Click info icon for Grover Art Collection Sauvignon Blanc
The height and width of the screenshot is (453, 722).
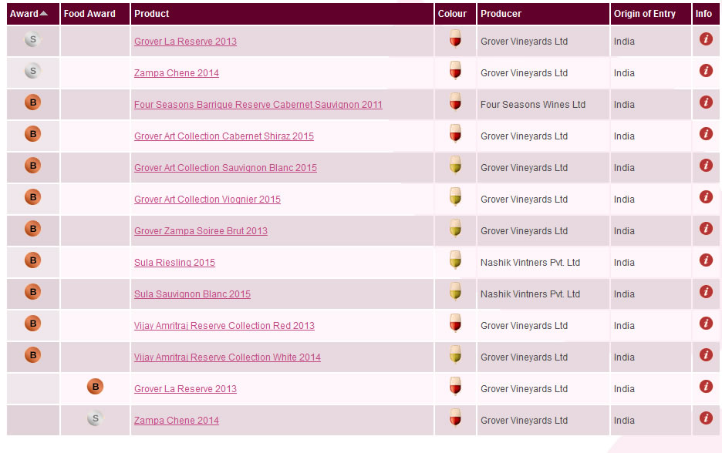tap(706, 165)
